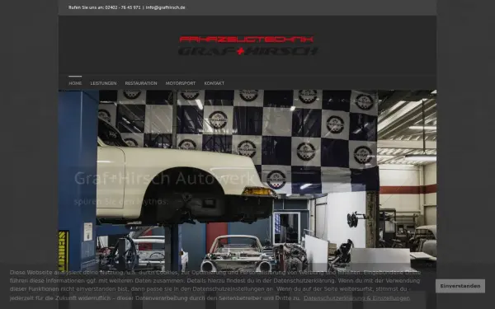Click the Graf+Hirsch Autowerk headline
This screenshot has height=309, width=495.
tap(164, 178)
